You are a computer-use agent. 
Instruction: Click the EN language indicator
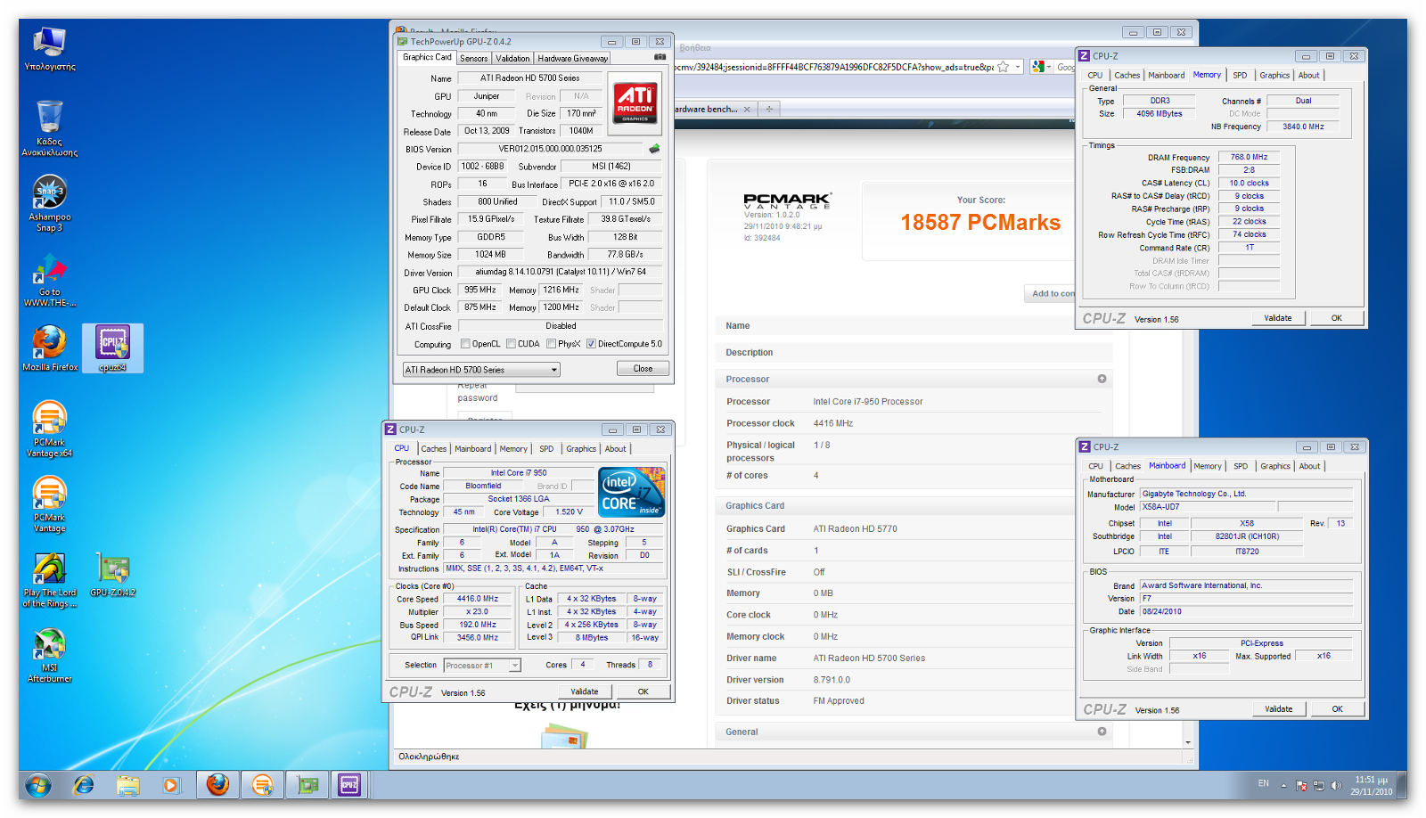[x=1264, y=783]
